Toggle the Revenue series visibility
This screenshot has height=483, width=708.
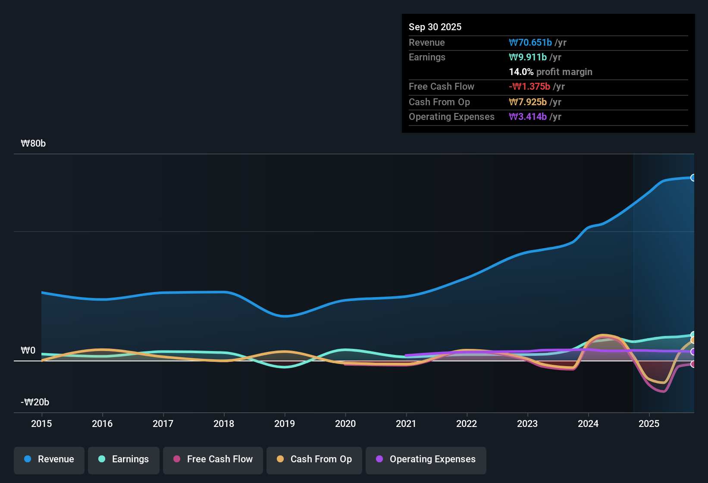click(x=49, y=459)
